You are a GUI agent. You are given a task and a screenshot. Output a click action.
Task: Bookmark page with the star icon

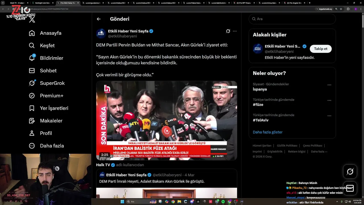(342, 9)
